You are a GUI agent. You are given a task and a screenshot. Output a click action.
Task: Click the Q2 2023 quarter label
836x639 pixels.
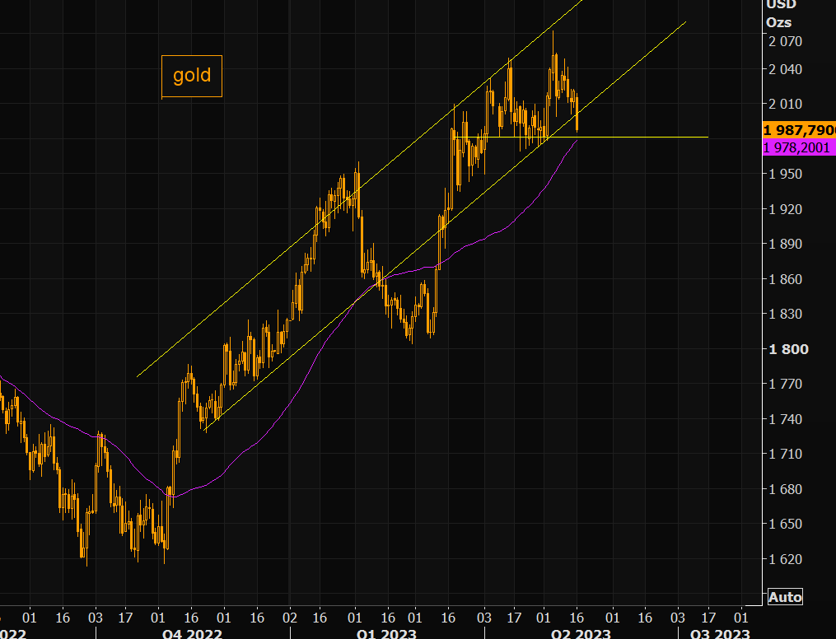point(581,634)
